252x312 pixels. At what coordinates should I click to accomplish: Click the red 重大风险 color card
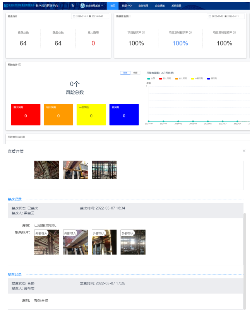(x=26, y=114)
